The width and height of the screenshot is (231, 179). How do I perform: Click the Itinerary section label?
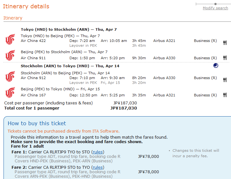(x=13, y=18)
